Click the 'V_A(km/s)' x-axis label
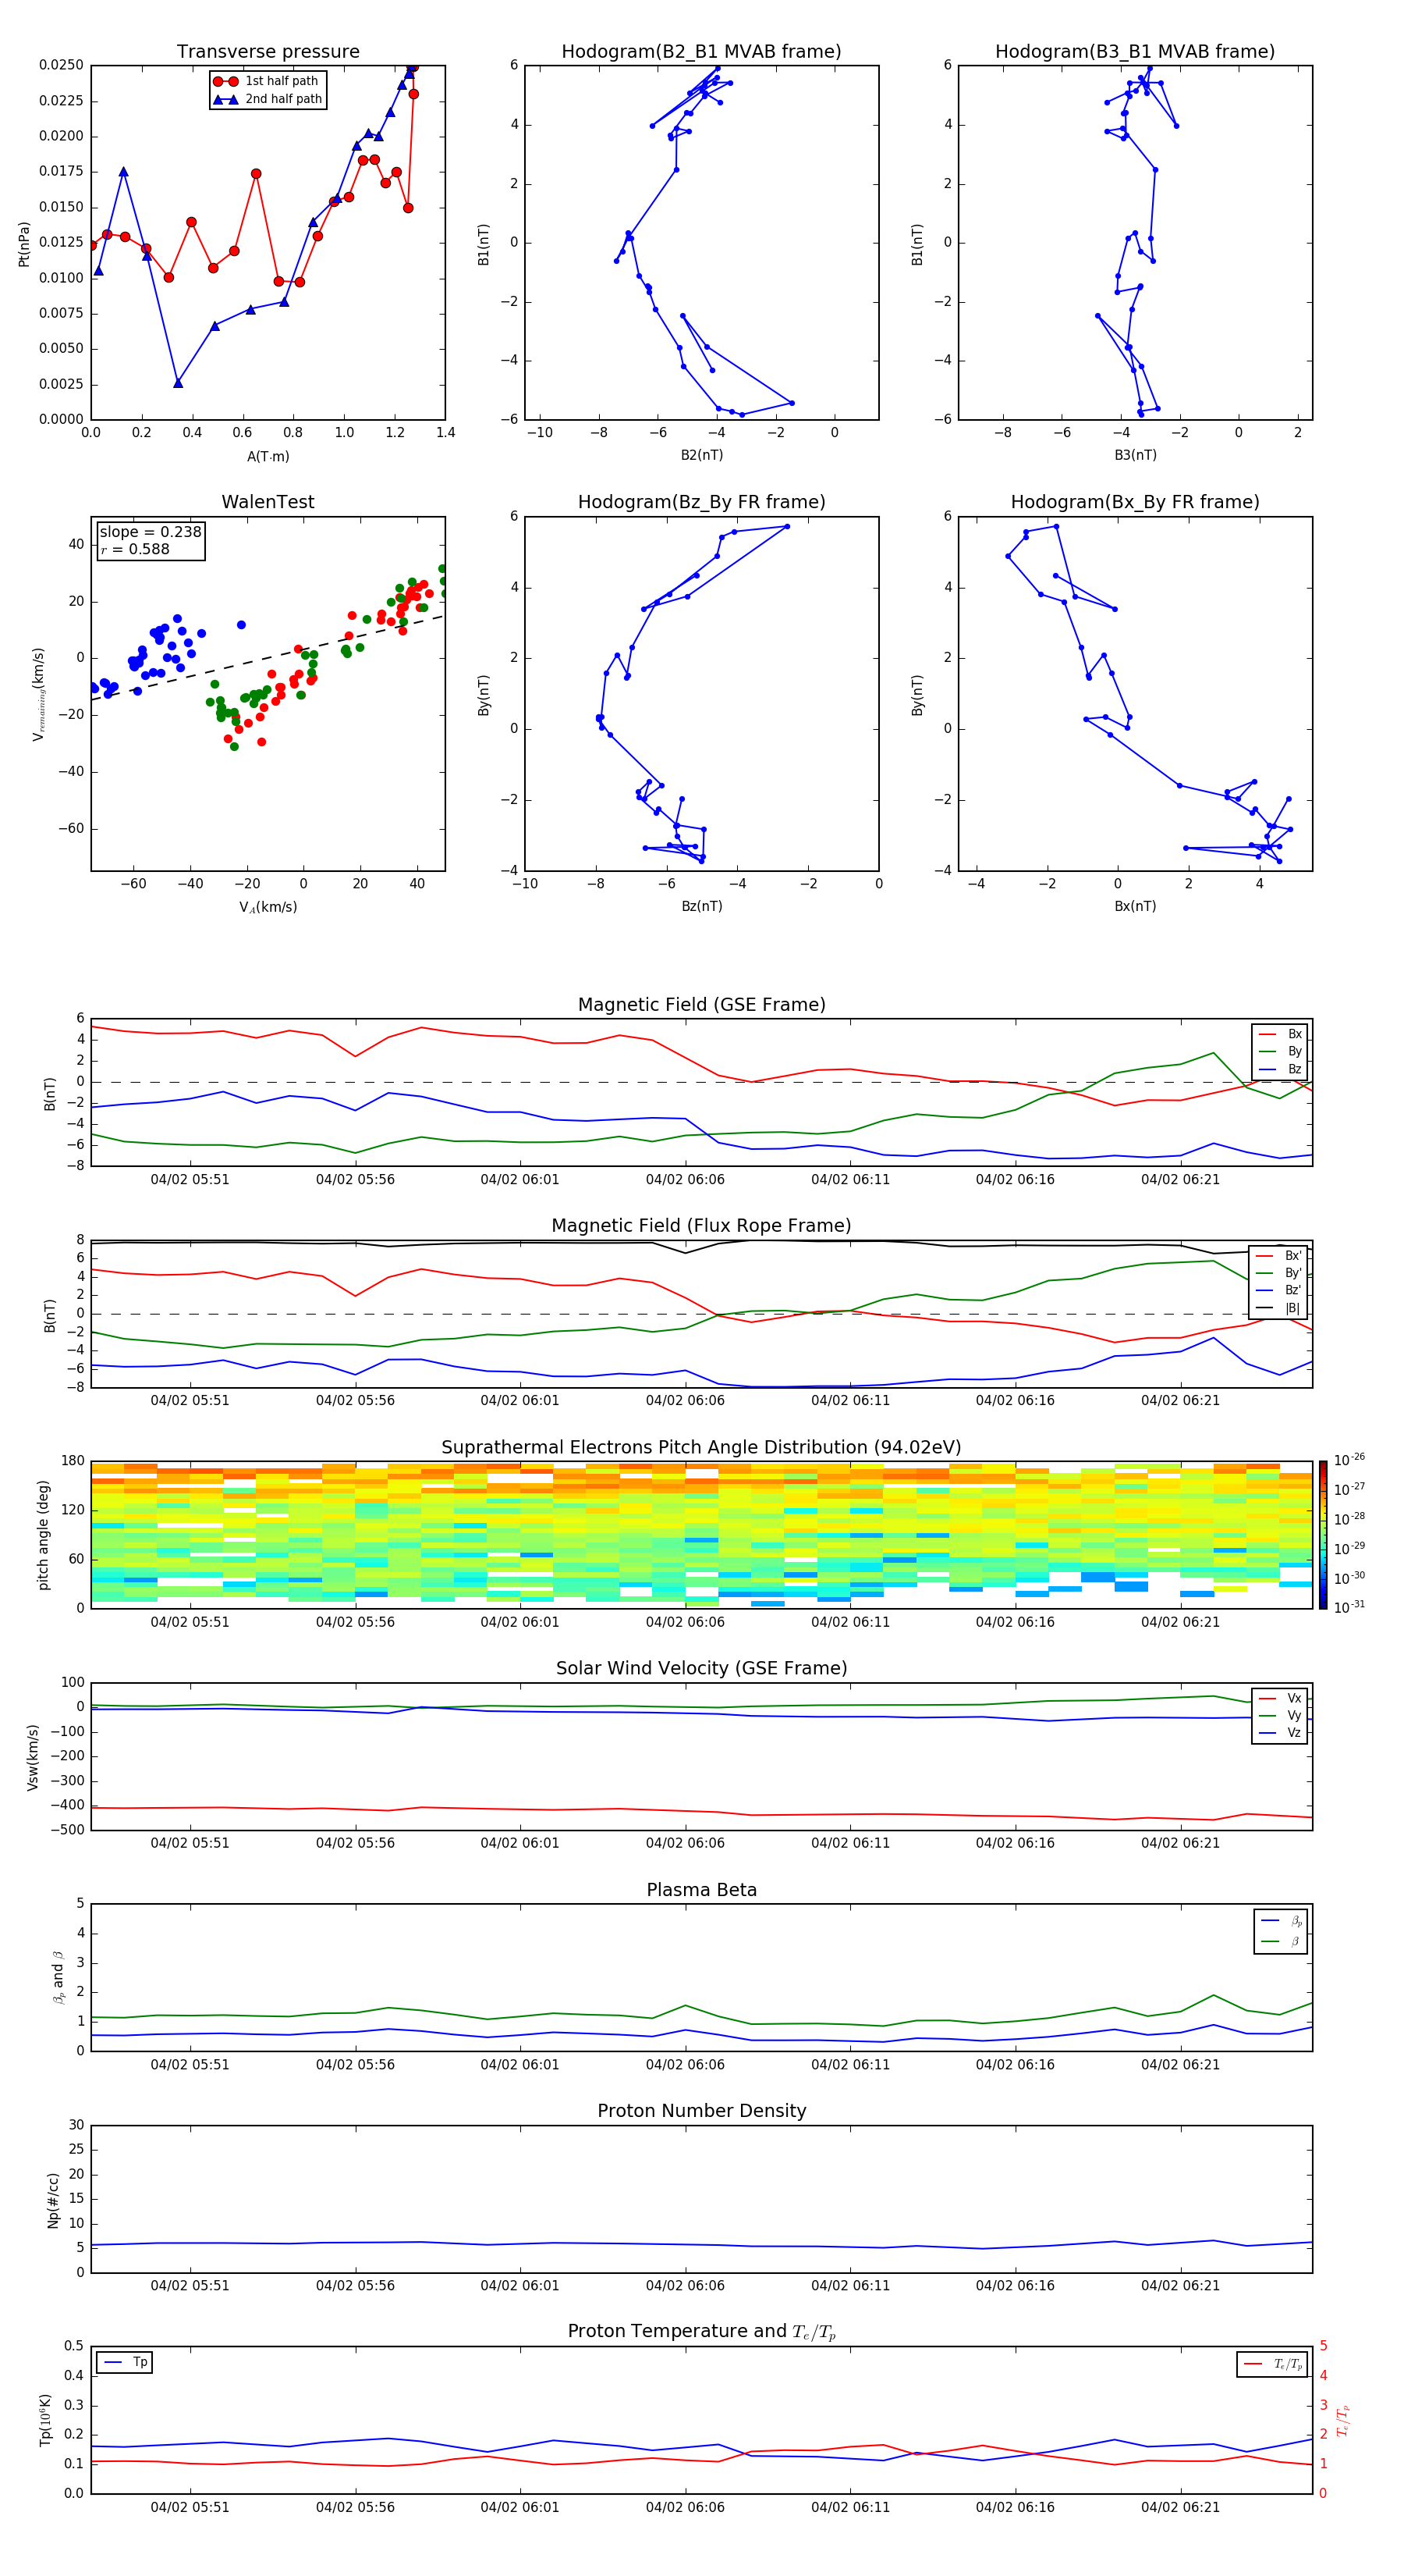 click(268, 908)
